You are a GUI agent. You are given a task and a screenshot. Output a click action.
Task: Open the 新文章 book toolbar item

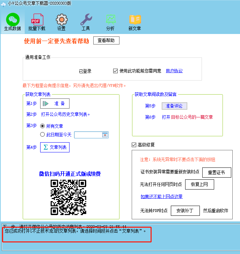point(135,22)
